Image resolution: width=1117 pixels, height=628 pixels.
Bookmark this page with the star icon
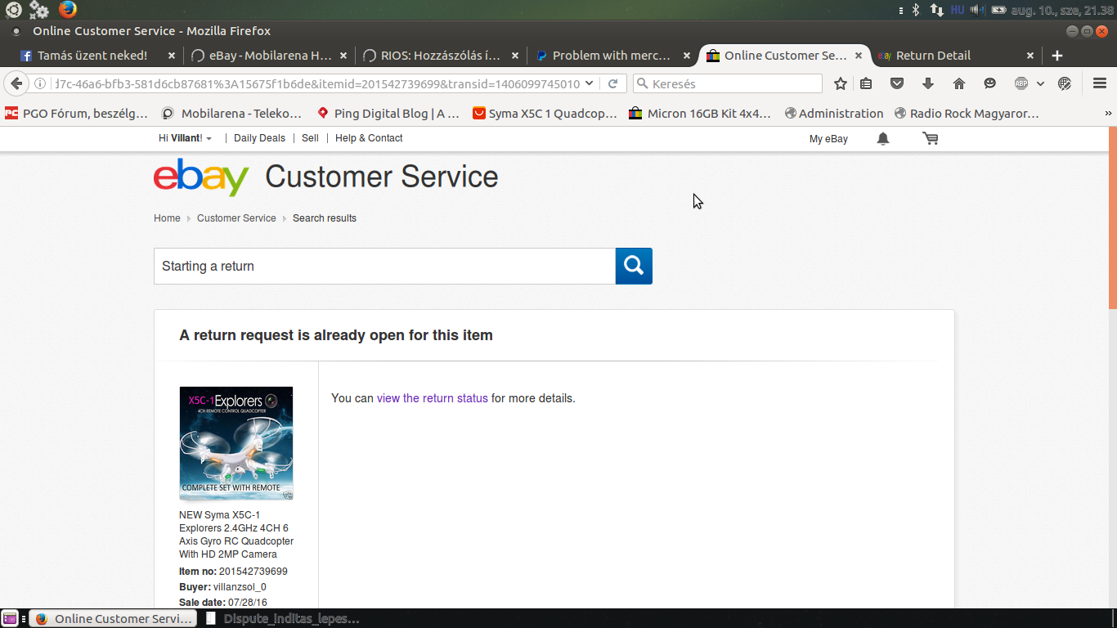coord(841,83)
